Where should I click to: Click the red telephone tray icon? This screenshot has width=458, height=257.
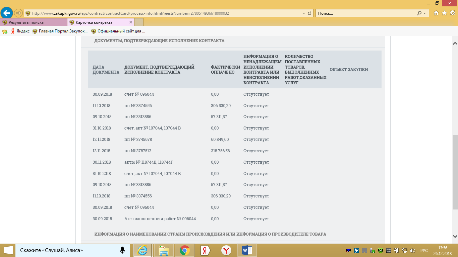click(349, 251)
